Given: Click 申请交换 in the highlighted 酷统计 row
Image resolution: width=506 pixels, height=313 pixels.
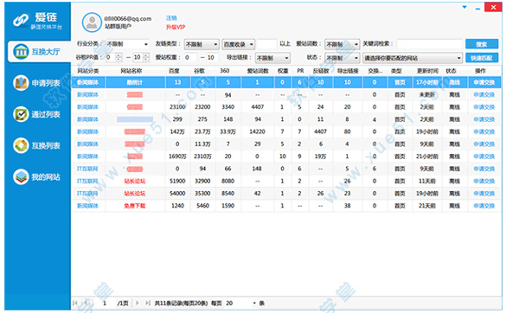Looking at the screenshot, I should 484,83.
